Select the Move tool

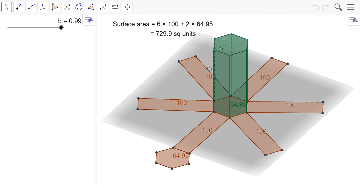(x=7, y=7)
